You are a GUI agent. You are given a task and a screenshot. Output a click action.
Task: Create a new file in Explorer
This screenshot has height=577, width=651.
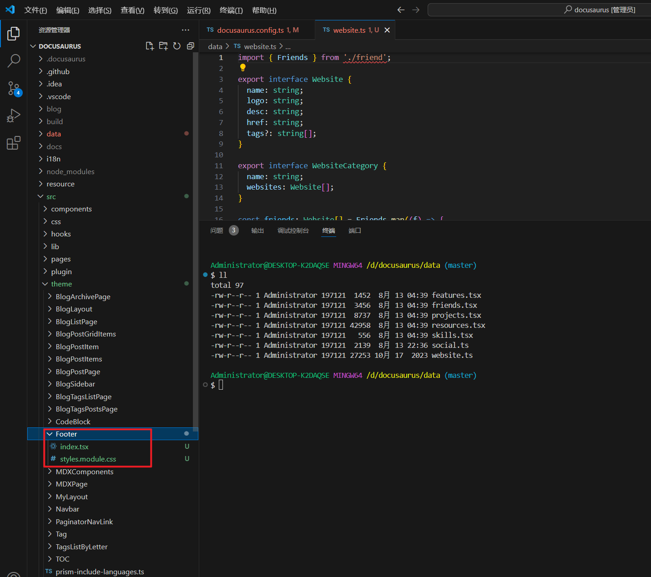click(x=150, y=46)
